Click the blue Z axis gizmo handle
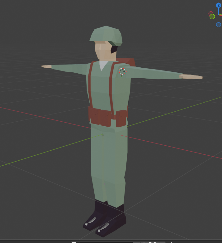The image size is (222, 243). (219, 5)
